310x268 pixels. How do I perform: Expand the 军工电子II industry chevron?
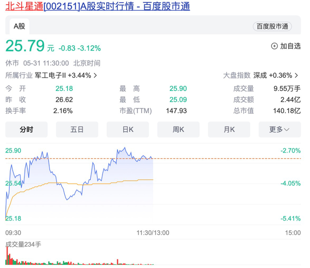(96, 75)
